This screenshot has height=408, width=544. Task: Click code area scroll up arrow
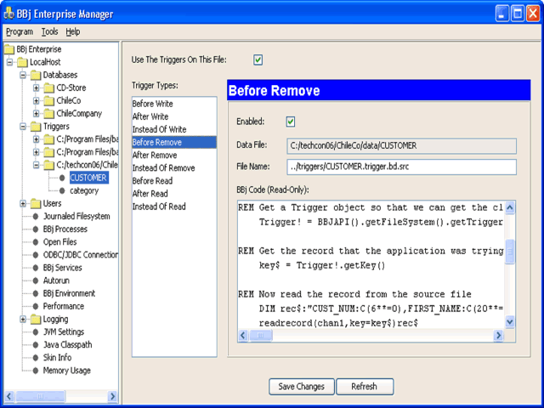(x=510, y=207)
